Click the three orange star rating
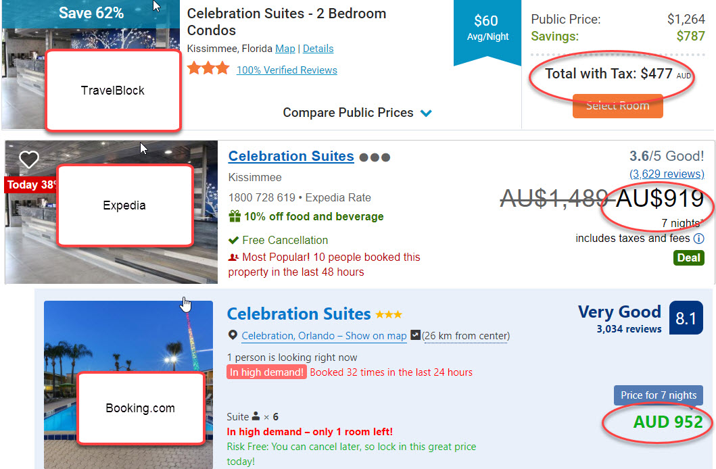716x469 pixels. pyautogui.click(x=208, y=69)
